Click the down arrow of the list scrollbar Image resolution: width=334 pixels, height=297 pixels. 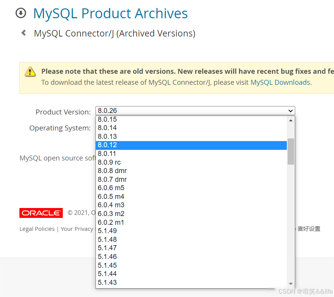[x=291, y=284]
